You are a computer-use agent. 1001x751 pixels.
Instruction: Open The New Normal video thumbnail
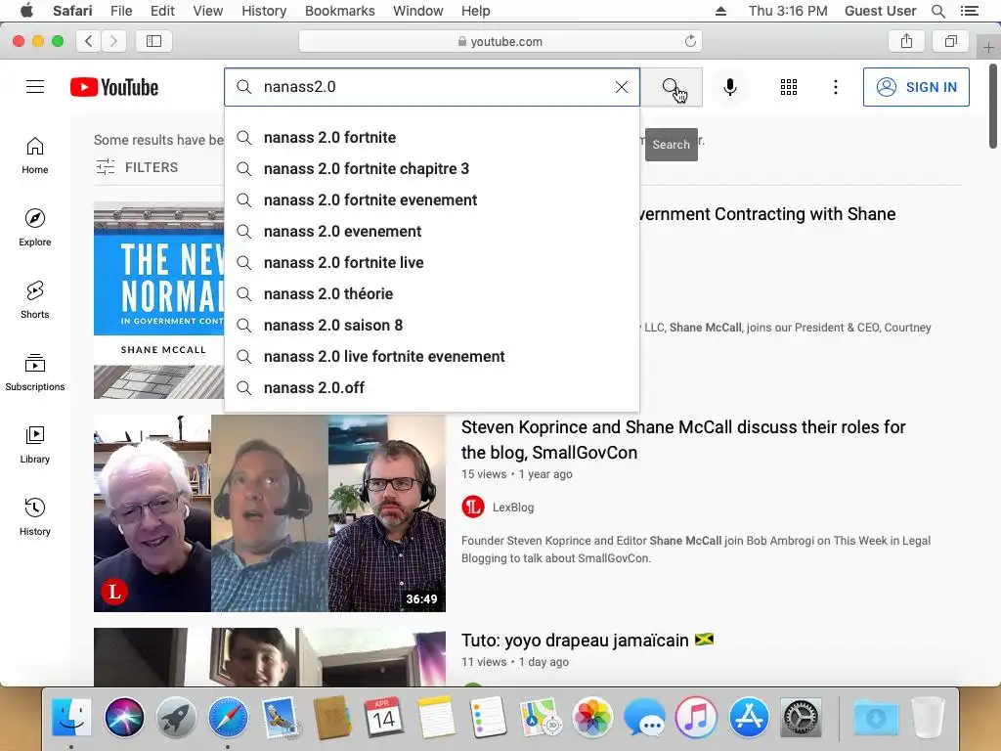click(159, 300)
